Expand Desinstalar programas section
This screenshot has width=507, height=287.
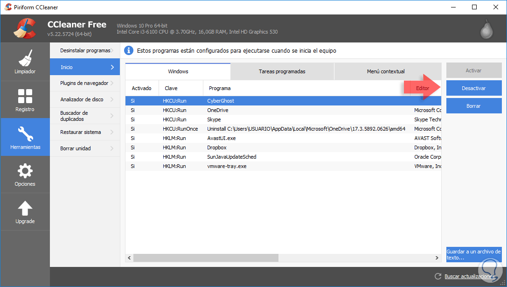coord(85,50)
